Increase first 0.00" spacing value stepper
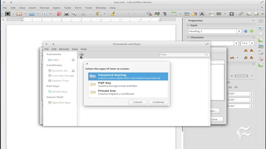266x149 pixels. [251, 92]
